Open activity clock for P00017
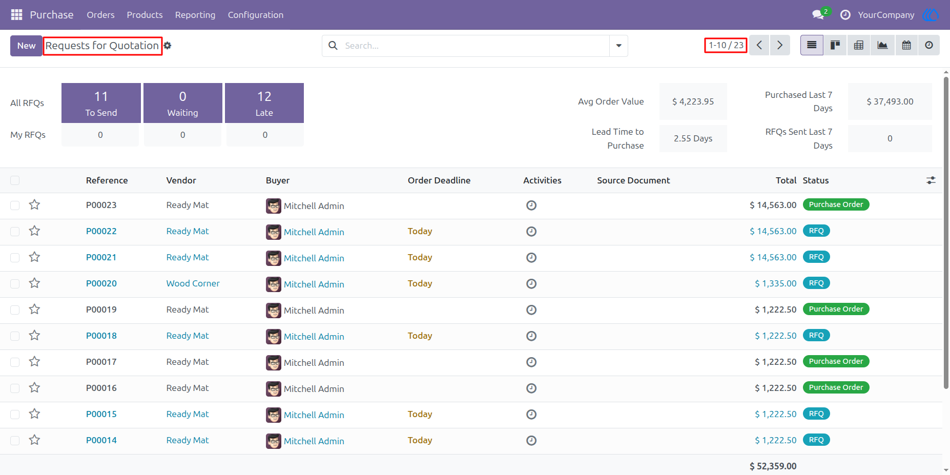The image size is (950, 475). 531,362
